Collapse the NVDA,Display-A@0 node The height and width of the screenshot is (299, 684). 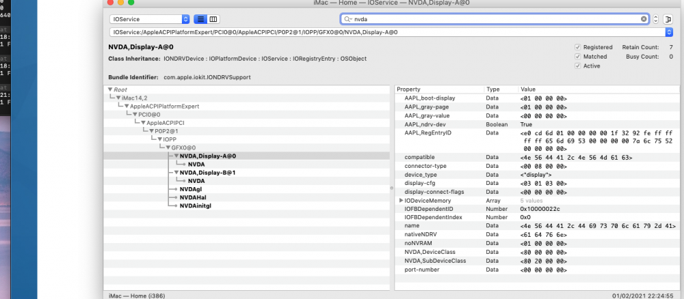pos(176,156)
